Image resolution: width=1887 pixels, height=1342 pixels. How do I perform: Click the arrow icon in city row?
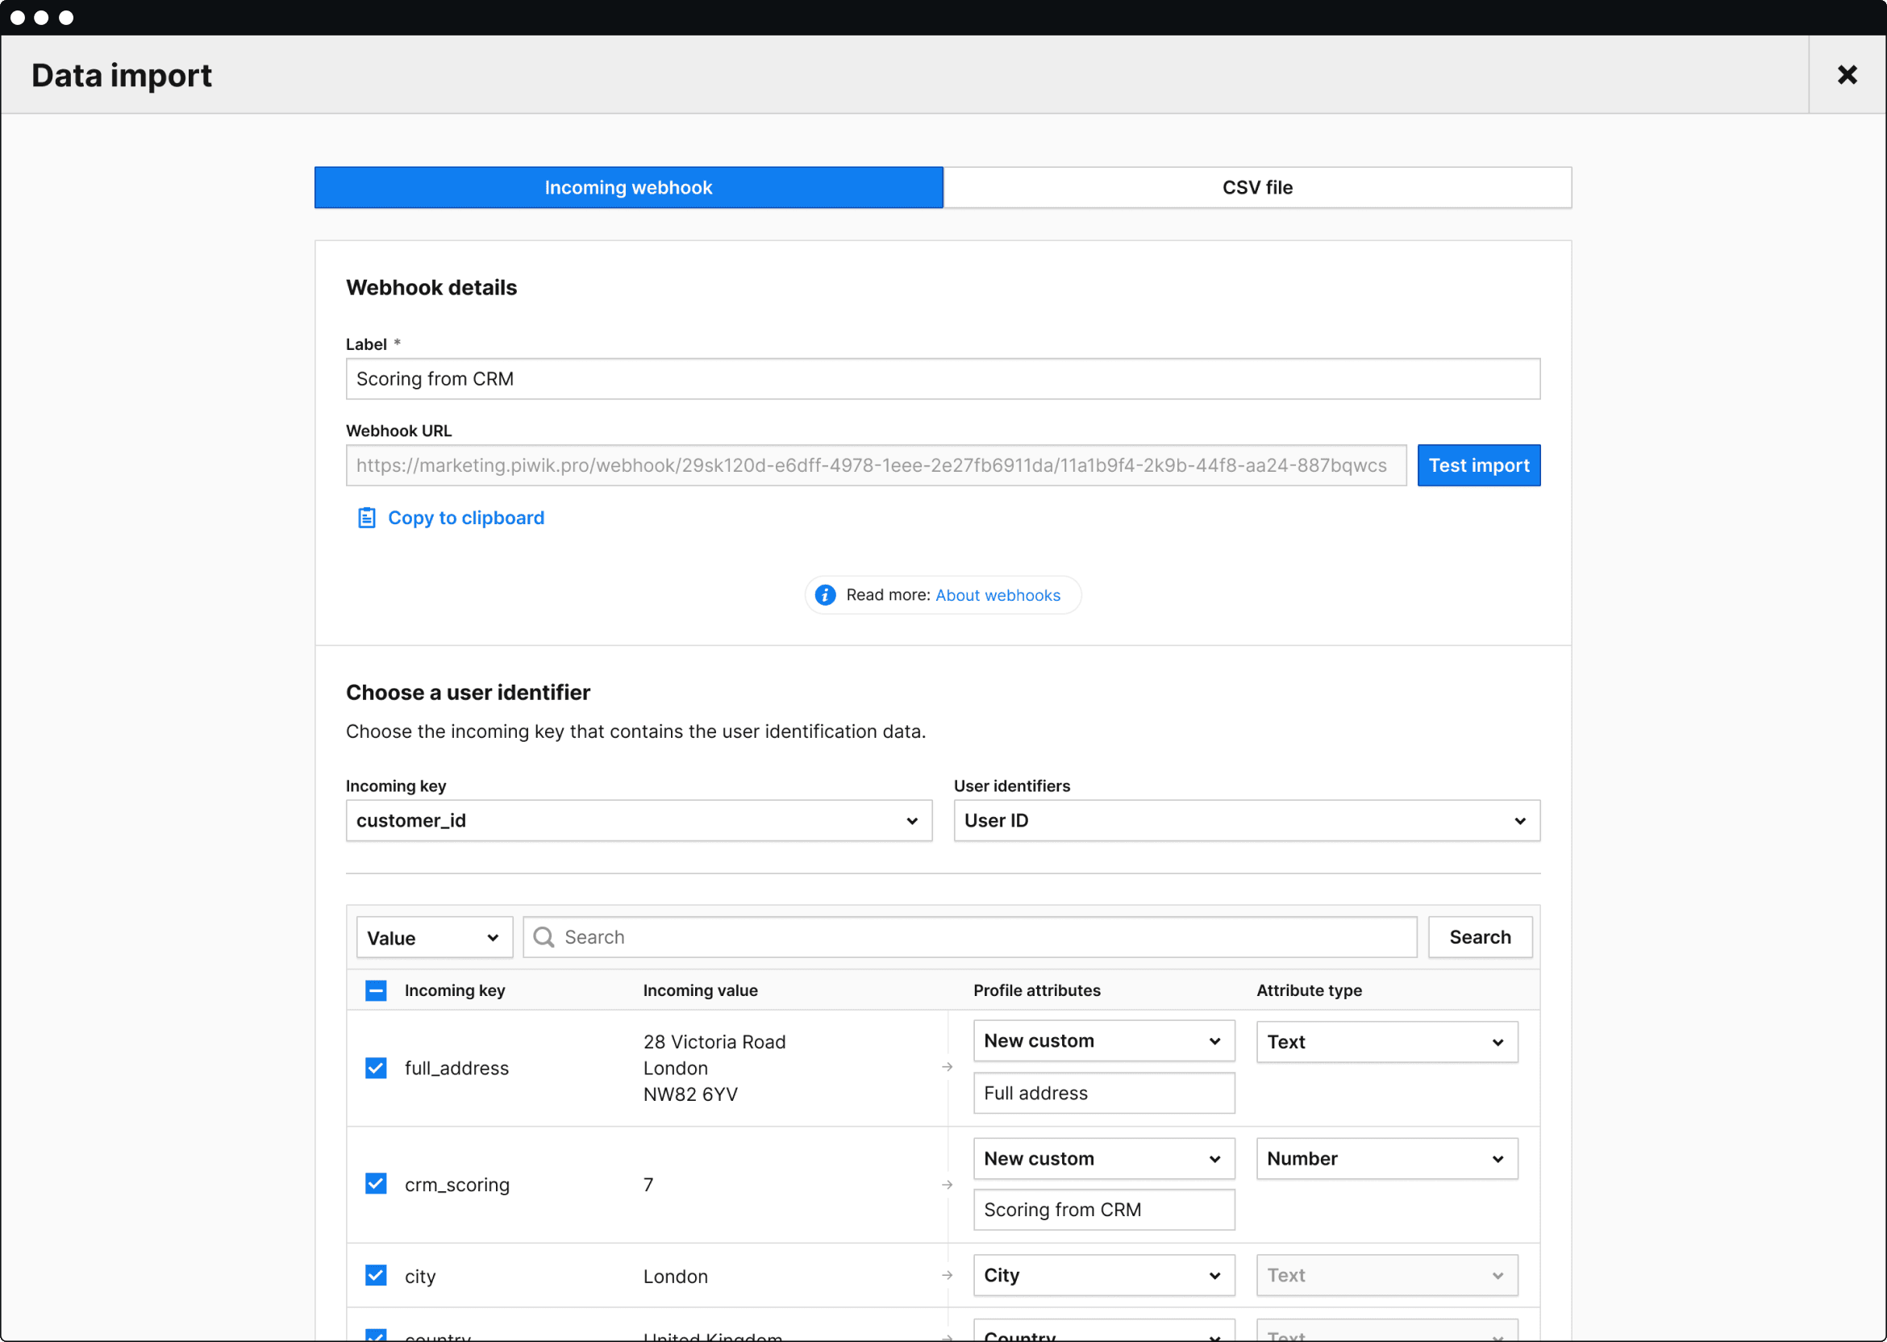click(947, 1276)
